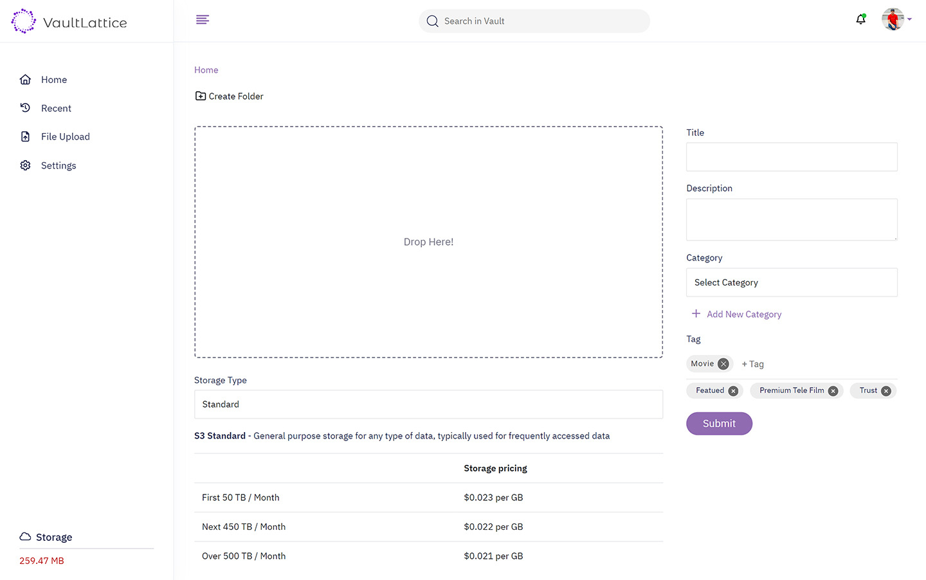Click the hamburger menu toggle icon

click(x=203, y=20)
